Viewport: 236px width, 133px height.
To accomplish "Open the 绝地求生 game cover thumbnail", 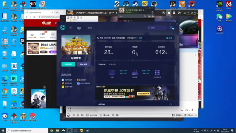I will coord(76,45).
